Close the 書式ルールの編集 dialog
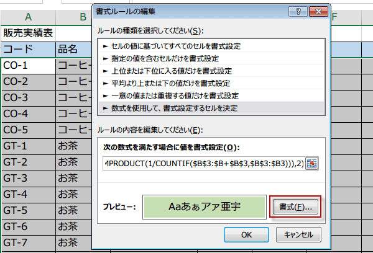The image size is (373, 253). click(318, 11)
